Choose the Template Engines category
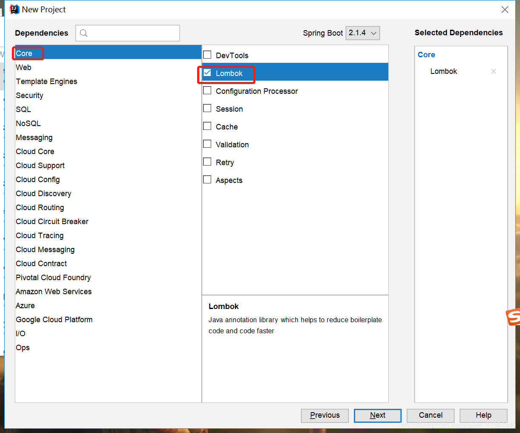The height and width of the screenshot is (433, 520). point(108,82)
